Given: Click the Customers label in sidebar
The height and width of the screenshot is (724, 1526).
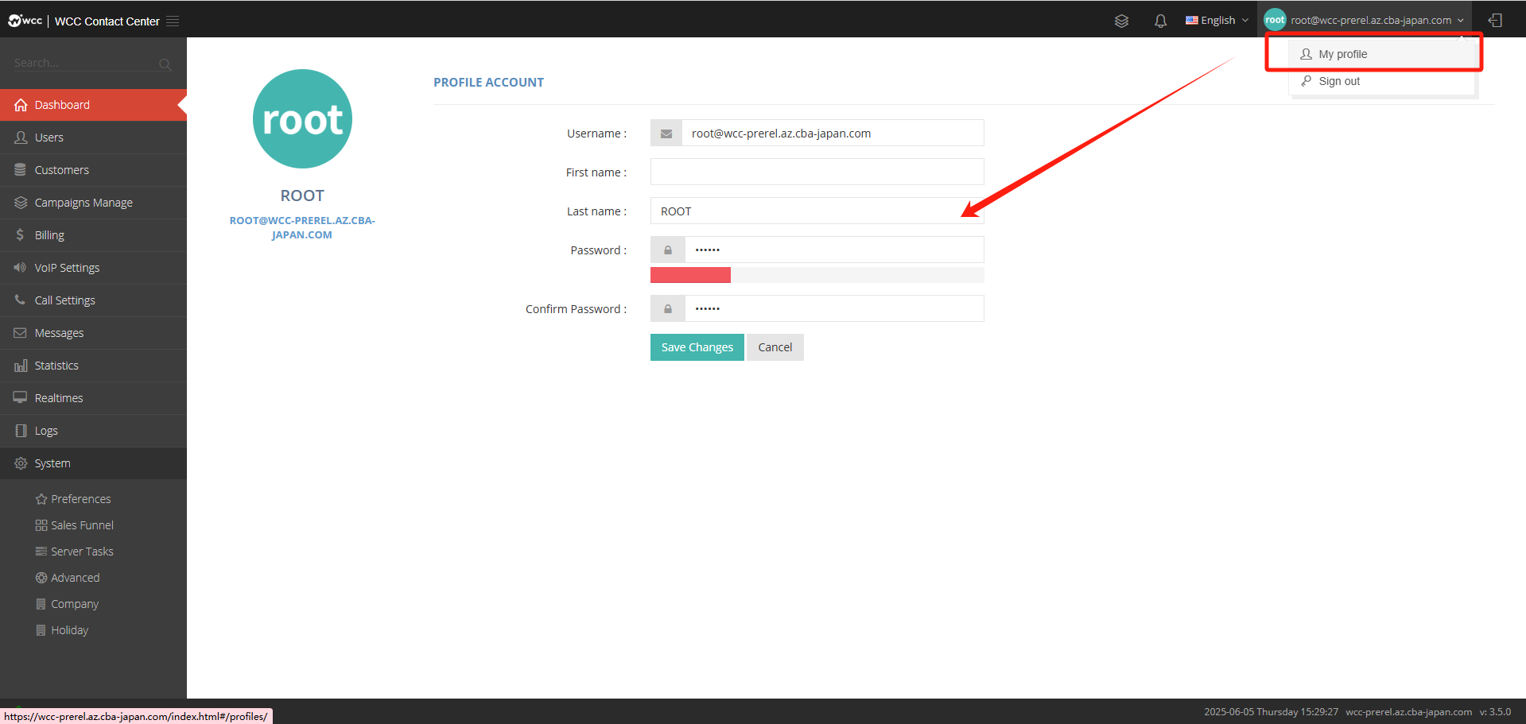Looking at the screenshot, I should [x=62, y=170].
